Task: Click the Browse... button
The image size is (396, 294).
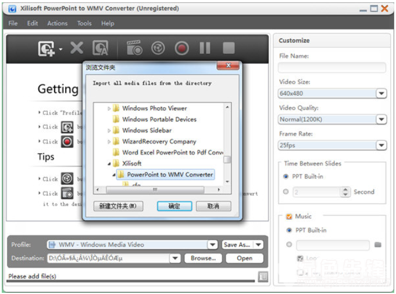Action: pyautogui.click(x=204, y=258)
